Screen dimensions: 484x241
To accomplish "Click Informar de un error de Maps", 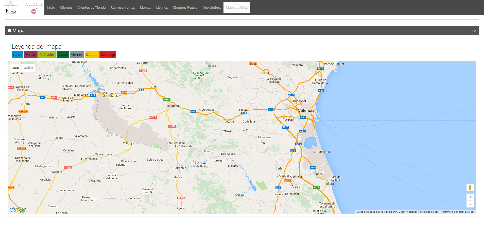I will pyautogui.click(x=458, y=212).
